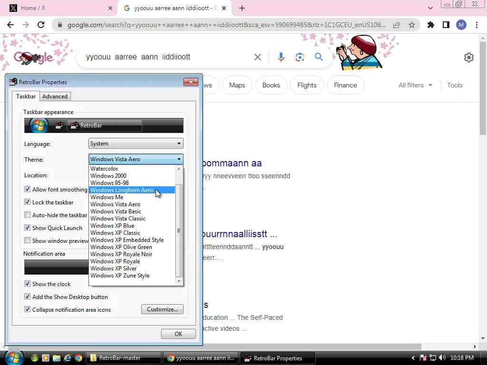Pick Windows Vista Basic theme

(132, 211)
